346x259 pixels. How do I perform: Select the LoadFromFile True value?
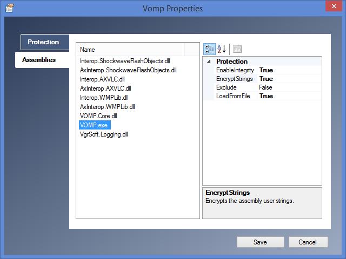point(266,96)
